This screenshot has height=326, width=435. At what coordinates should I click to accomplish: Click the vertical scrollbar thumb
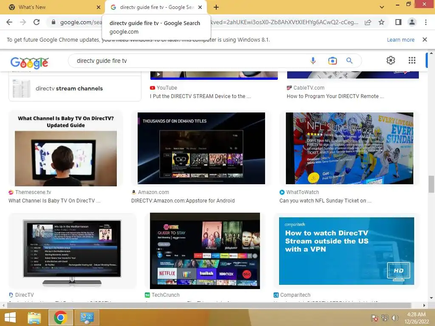pyautogui.click(x=431, y=184)
